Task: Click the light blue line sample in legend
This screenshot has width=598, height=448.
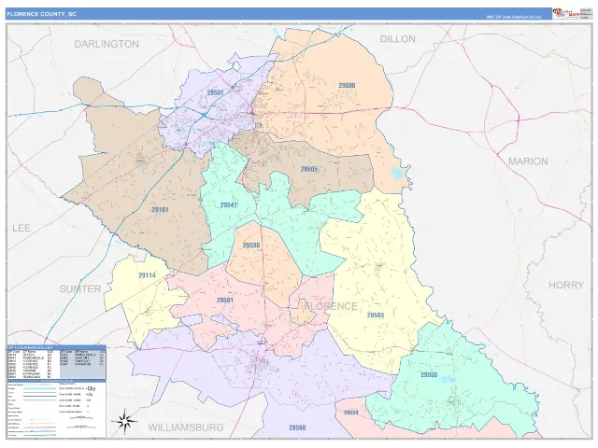Action: pyautogui.click(x=40, y=388)
